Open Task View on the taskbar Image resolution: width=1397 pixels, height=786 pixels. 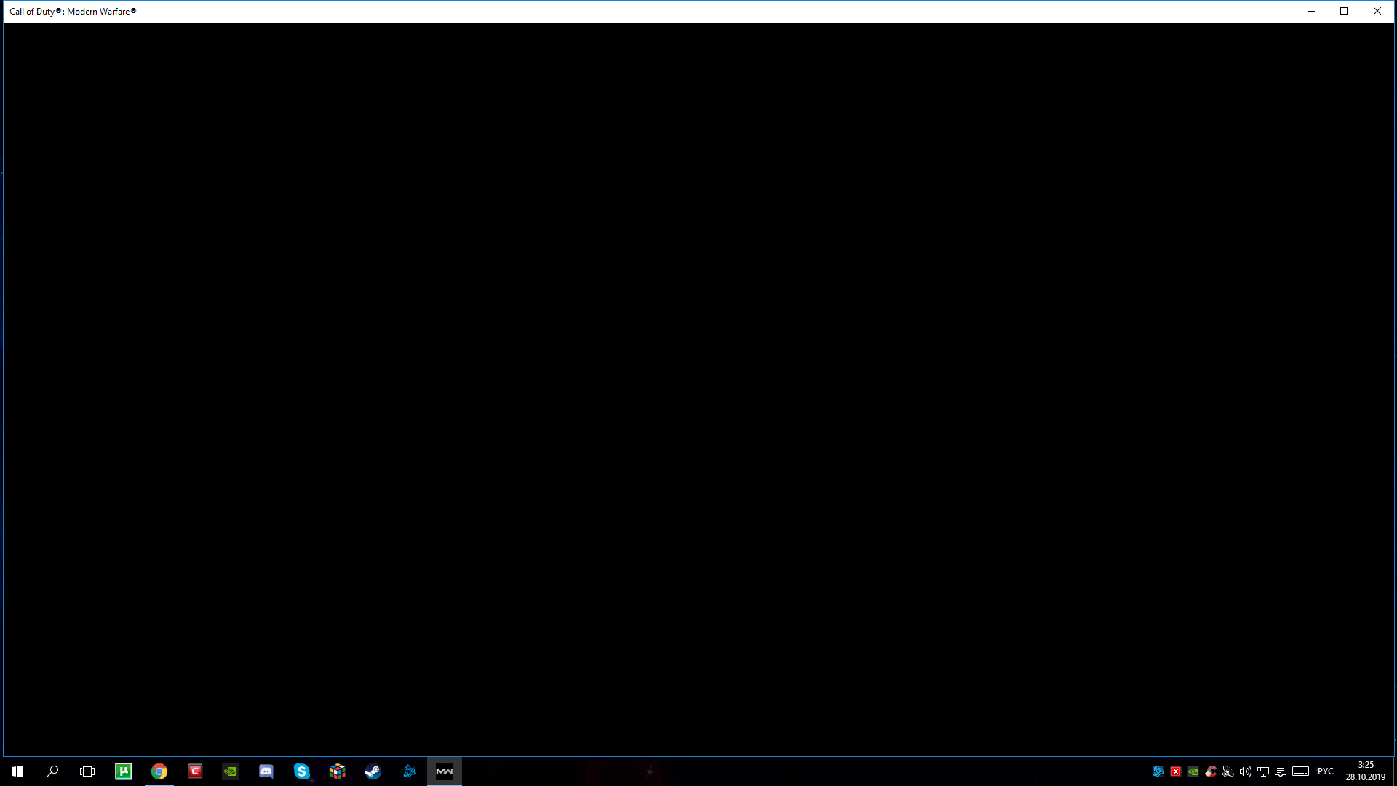[87, 771]
